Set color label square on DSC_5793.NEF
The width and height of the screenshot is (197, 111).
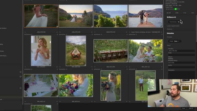32,34
